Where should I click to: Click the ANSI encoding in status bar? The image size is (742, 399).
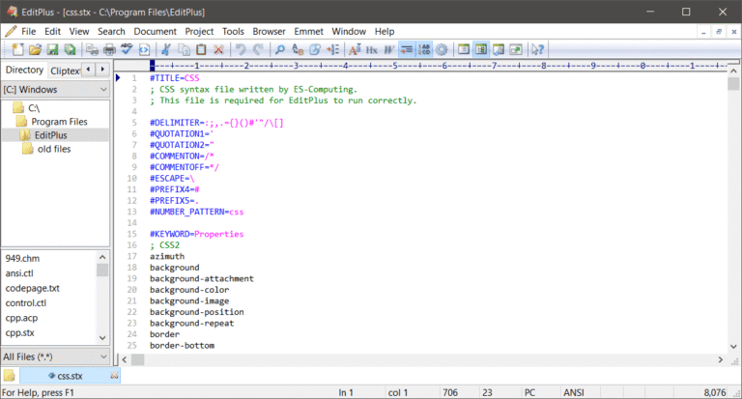coord(574,392)
